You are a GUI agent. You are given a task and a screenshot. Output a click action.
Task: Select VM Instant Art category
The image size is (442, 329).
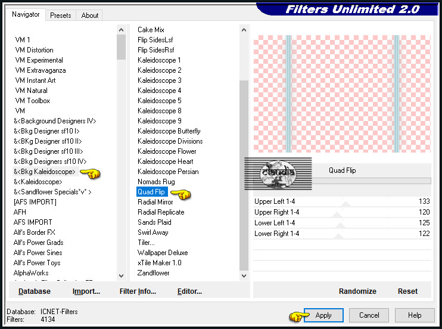[x=35, y=80]
